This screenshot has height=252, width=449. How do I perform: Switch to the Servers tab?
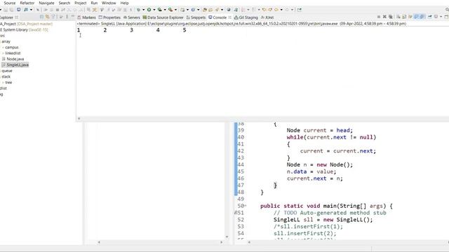pos(132,17)
